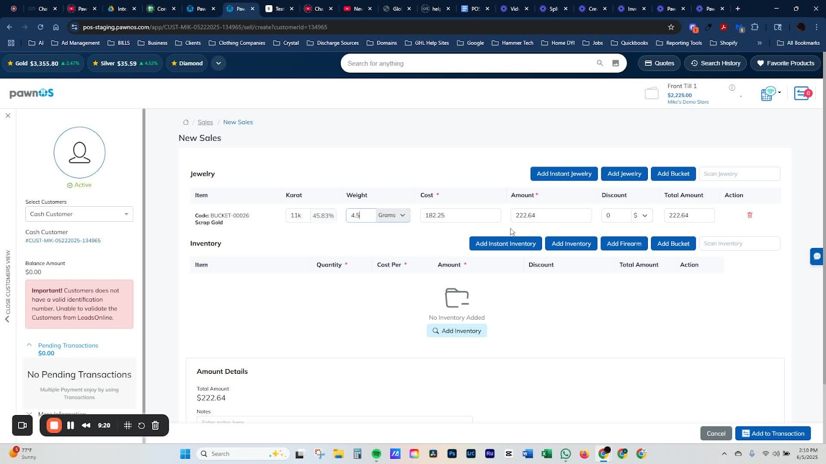826x464 pixels.
Task: Toggle the recorder camera icon
Action: pyautogui.click(x=22, y=425)
